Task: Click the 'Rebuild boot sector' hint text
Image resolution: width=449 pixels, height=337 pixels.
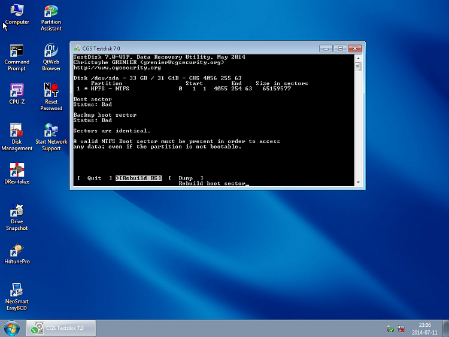Action: (212, 183)
